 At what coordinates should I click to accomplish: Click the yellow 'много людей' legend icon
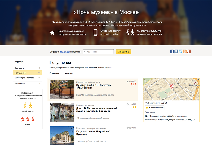[28, 106]
